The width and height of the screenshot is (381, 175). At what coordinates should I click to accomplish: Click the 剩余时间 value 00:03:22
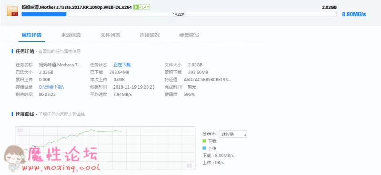[47, 94]
